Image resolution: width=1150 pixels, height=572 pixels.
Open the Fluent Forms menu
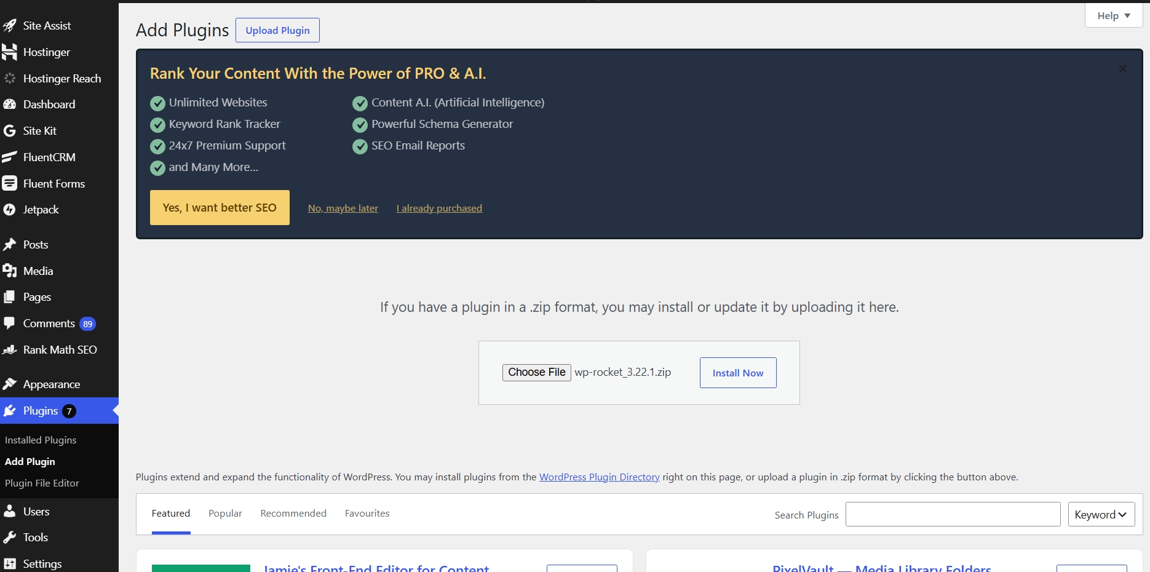[54, 184]
